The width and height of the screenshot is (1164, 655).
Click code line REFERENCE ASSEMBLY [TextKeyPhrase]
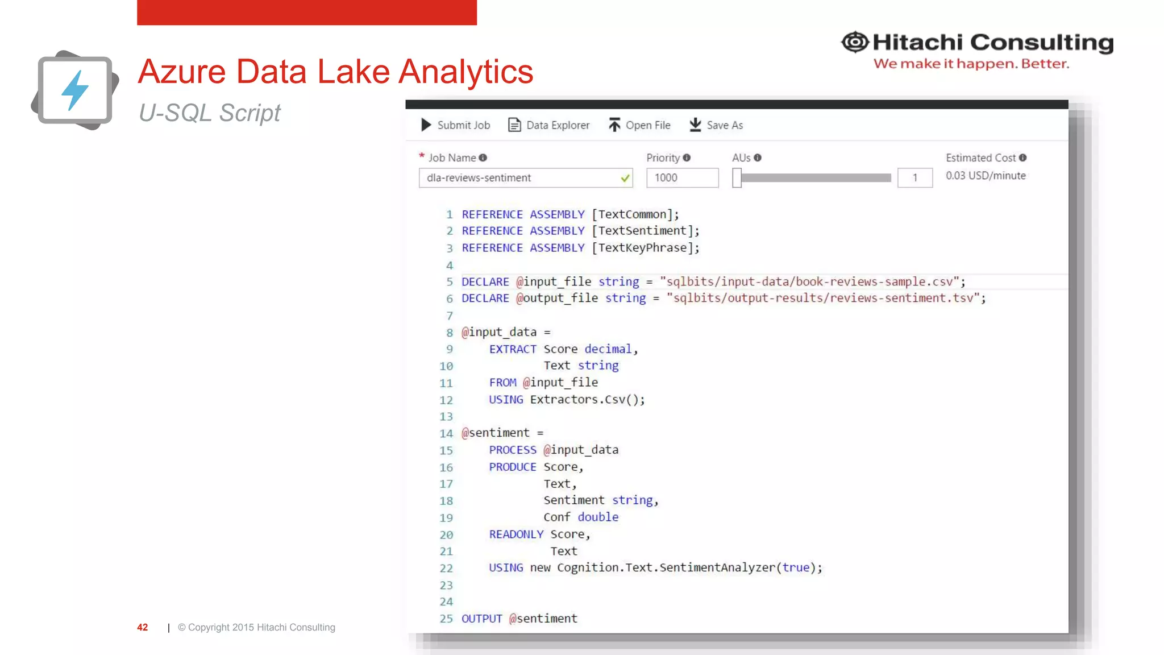[580, 248]
